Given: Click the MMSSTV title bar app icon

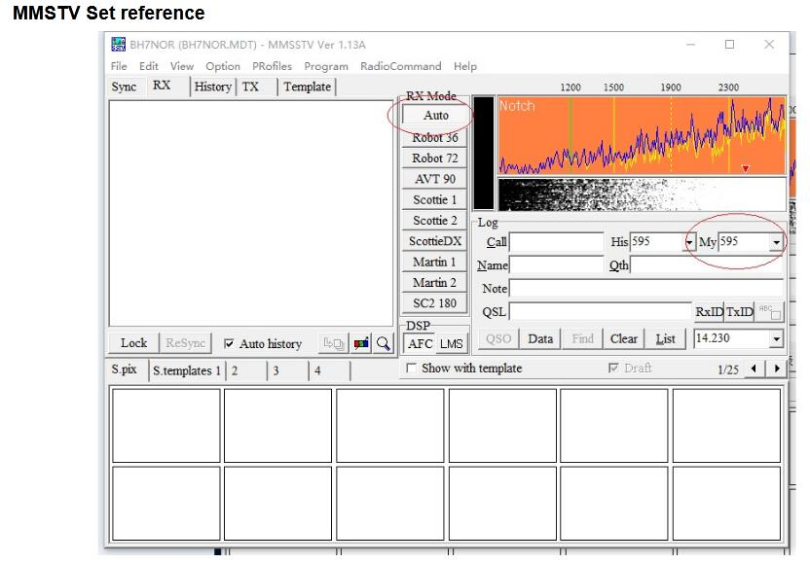Looking at the screenshot, I should point(119,45).
